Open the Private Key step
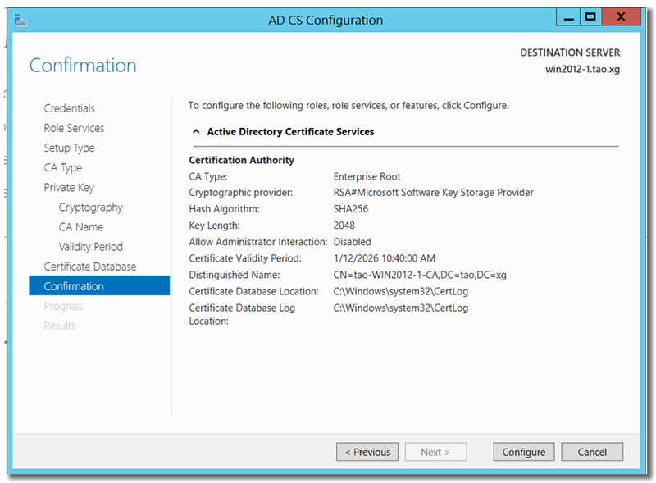656x483 pixels. pyautogui.click(x=69, y=187)
